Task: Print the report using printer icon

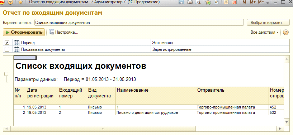Action: [190, 3]
